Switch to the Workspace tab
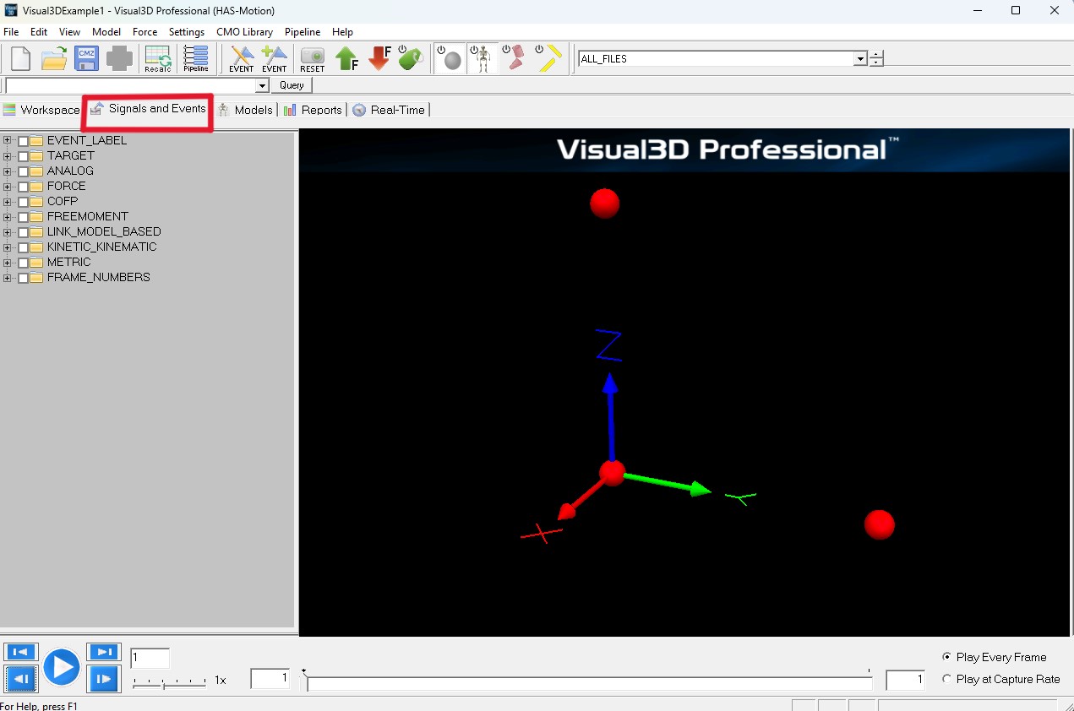1074x711 pixels. tap(41, 110)
